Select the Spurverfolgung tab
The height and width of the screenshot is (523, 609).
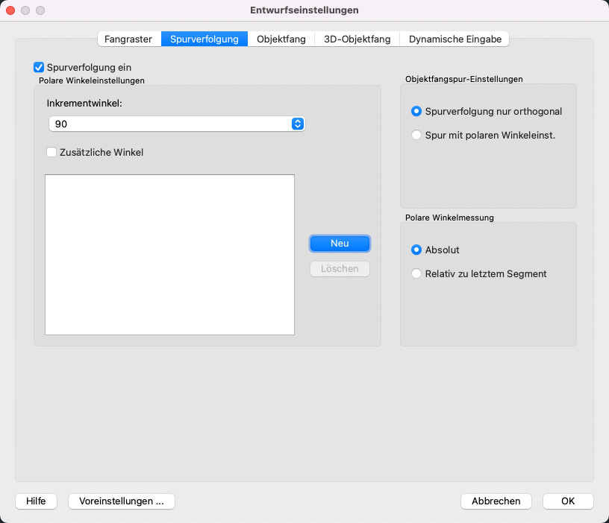(x=204, y=39)
